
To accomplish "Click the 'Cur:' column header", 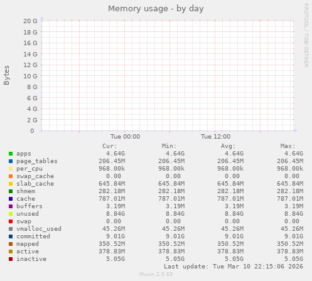I will pyautogui.click(x=110, y=146).
